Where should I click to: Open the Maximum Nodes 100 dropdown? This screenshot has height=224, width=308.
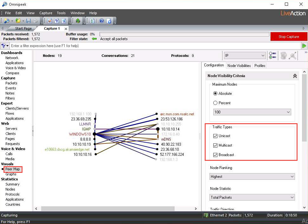point(252,112)
